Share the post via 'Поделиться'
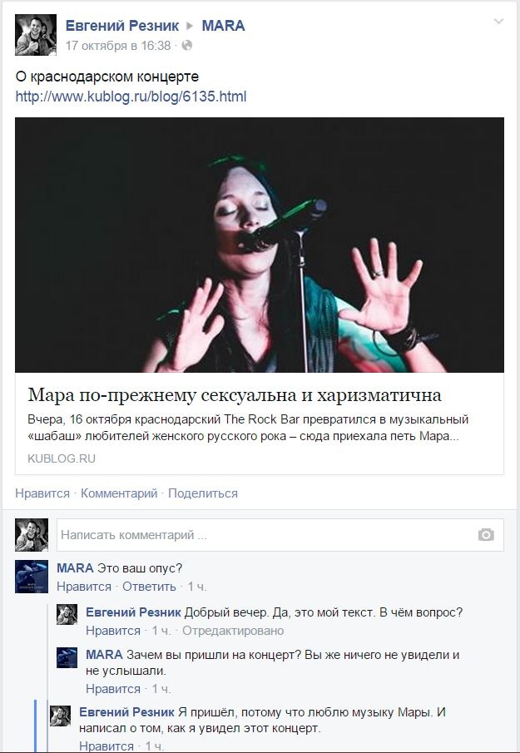This screenshot has height=753, width=520. (203, 493)
